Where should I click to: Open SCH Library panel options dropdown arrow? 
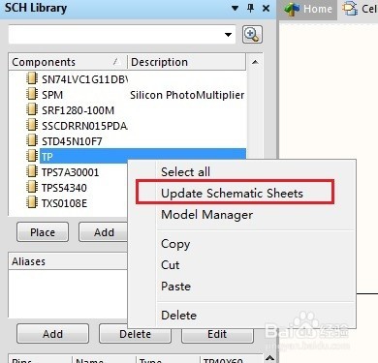[x=236, y=8]
